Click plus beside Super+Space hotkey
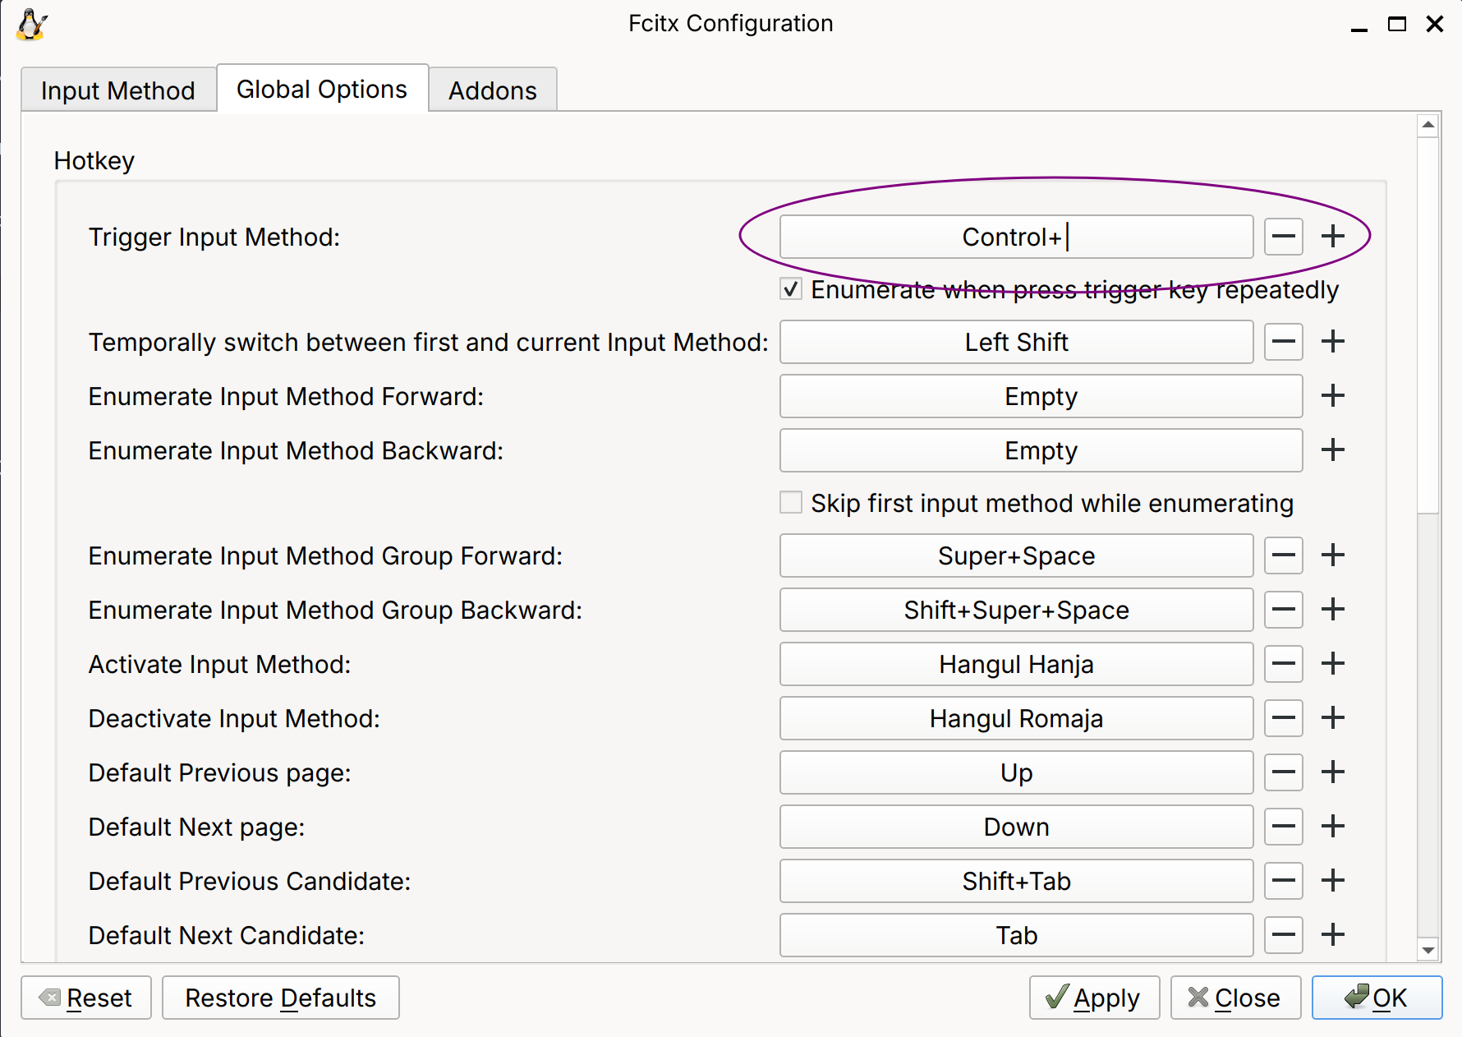 (1333, 555)
